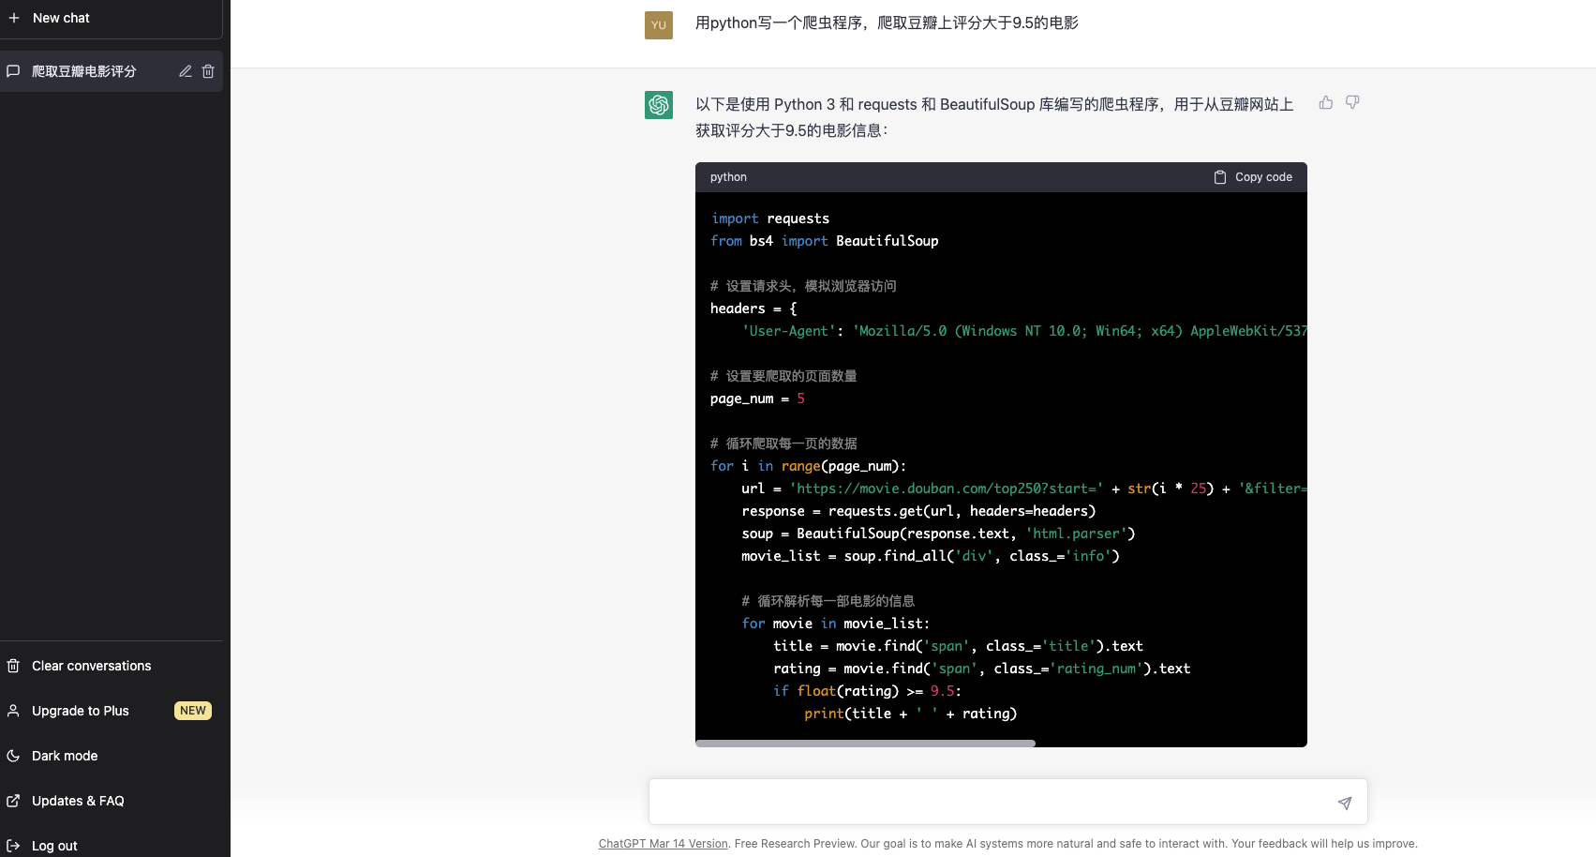
Task: Click the horizontal scrollbar of code block
Action: click(x=865, y=744)
